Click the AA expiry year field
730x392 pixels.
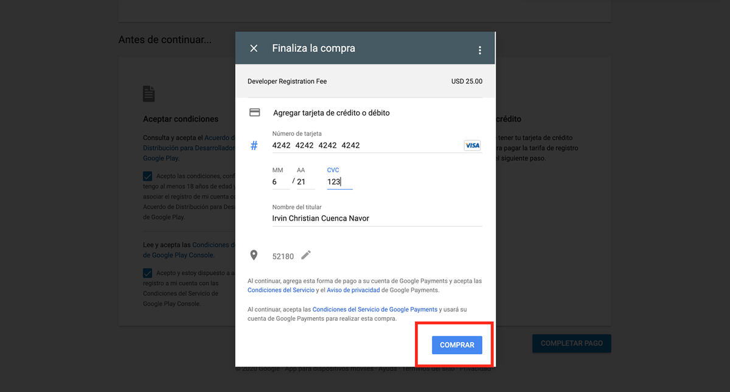pos(306,182)
